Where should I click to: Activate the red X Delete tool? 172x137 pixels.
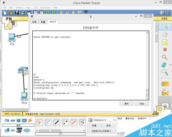[165, 49]
